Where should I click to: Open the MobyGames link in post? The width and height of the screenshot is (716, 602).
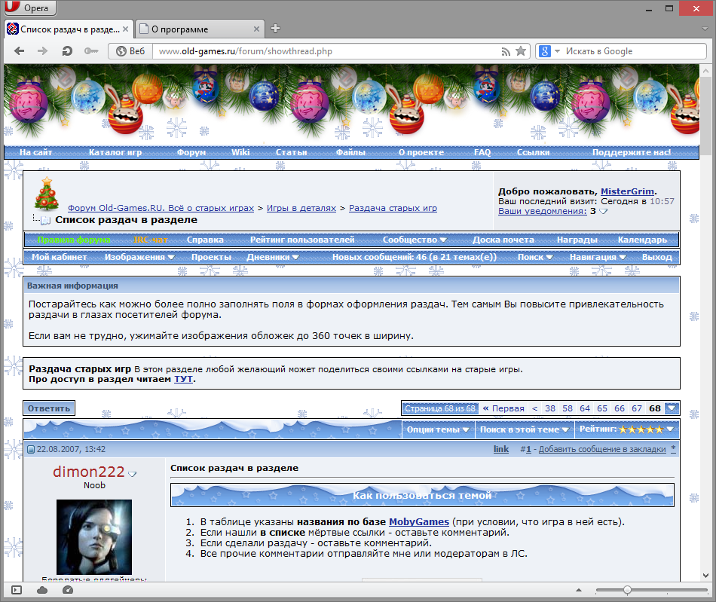coord(419,521)
